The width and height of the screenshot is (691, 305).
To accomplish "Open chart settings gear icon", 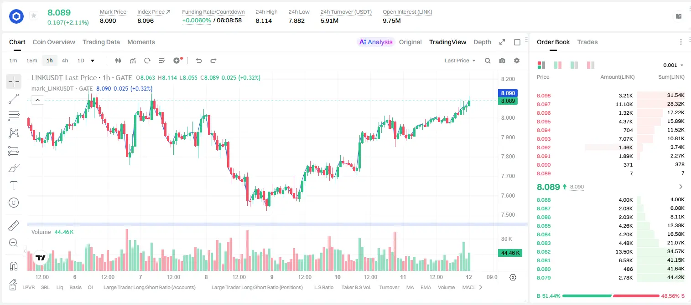I will click(517, 61).
